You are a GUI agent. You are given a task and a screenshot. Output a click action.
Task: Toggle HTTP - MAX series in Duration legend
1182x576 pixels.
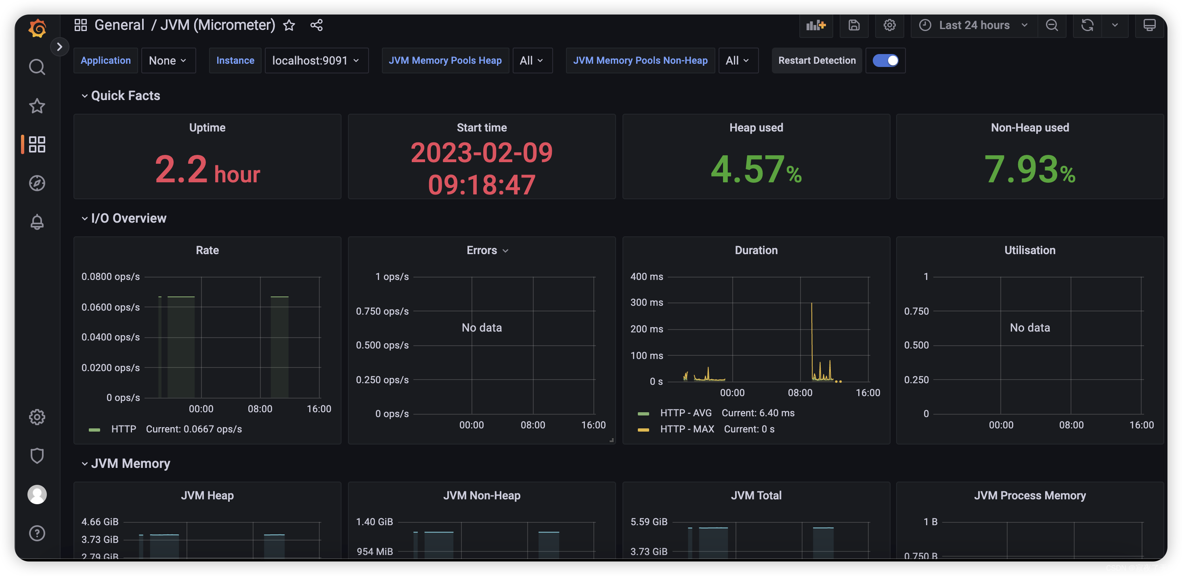[687, 429]
